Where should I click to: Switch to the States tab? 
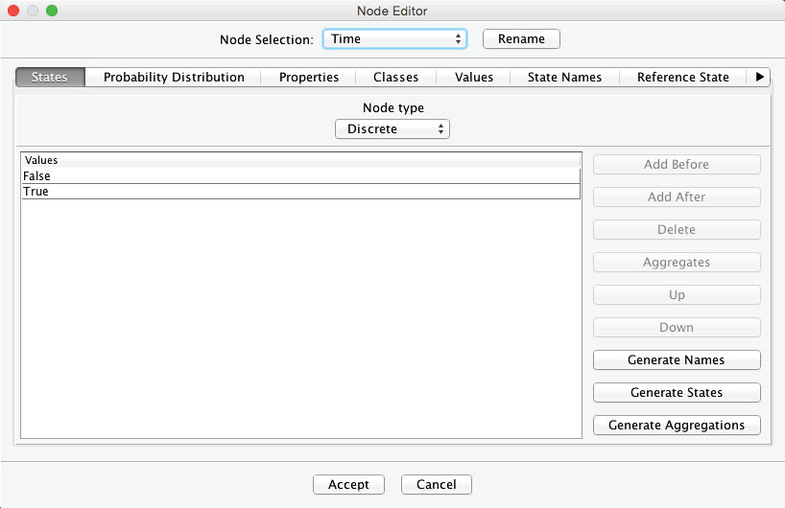pos(50,77)
